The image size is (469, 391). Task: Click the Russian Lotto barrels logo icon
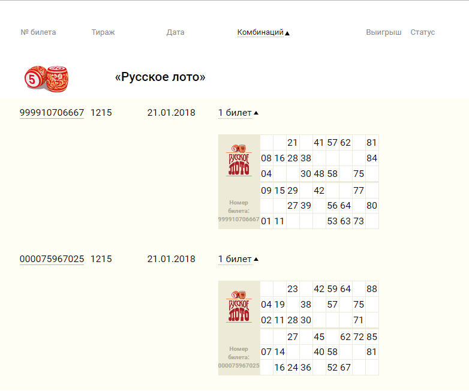tap(47, 77)
